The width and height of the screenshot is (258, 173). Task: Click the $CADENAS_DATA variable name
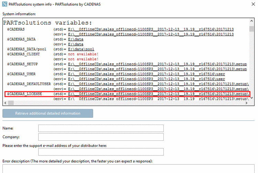(x=21, y=39)
